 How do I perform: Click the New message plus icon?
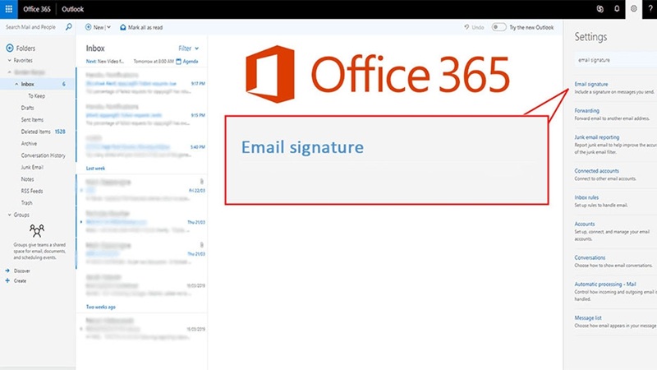[x=89, y=27]
